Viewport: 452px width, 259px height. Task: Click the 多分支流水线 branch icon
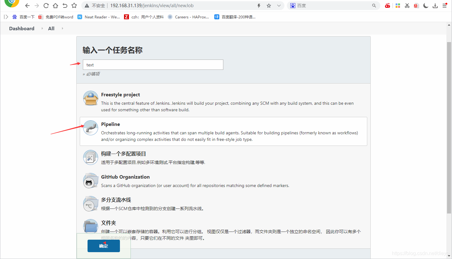[x=90, y=204]
